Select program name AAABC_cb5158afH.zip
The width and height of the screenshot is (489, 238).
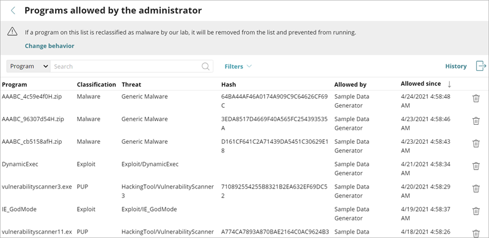coord(32,141)
